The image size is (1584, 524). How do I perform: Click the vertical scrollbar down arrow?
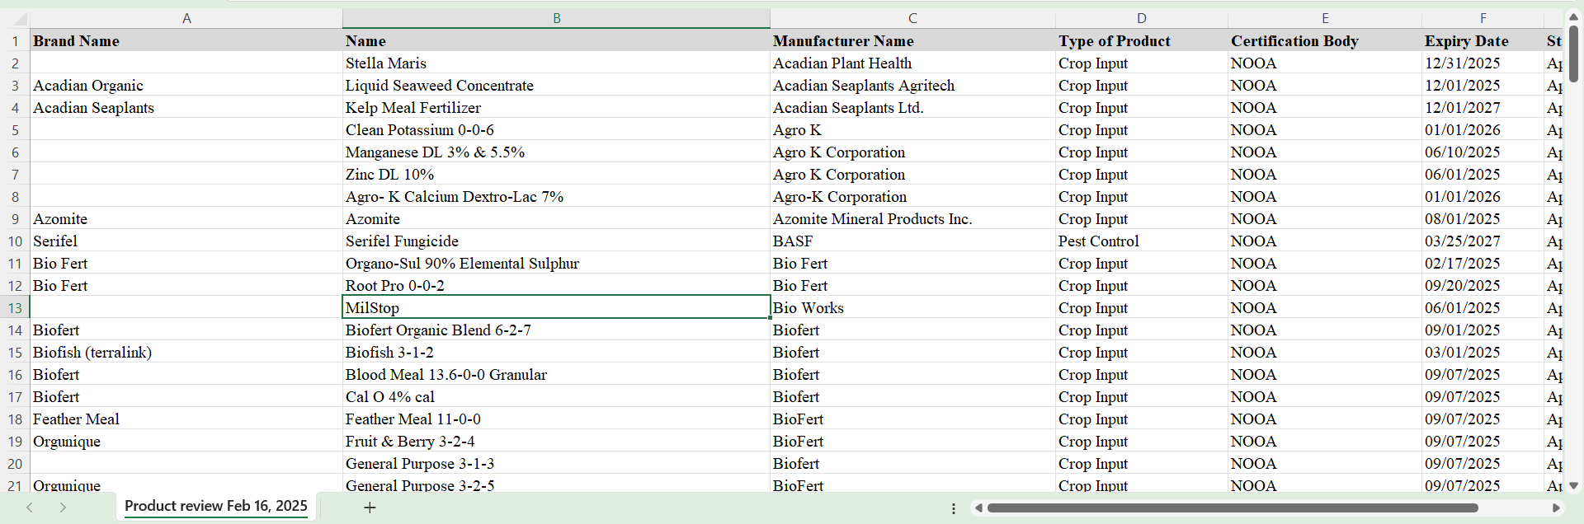pos(1573,486)
